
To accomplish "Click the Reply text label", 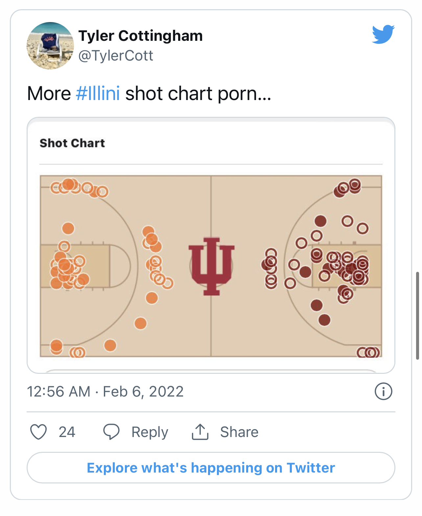I will tap(150, 432).
